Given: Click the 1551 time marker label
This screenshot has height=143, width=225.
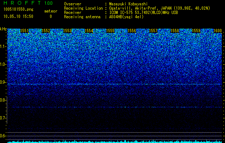Looking at the screenshot, I should pyautogui.click(x=25, y=31).
